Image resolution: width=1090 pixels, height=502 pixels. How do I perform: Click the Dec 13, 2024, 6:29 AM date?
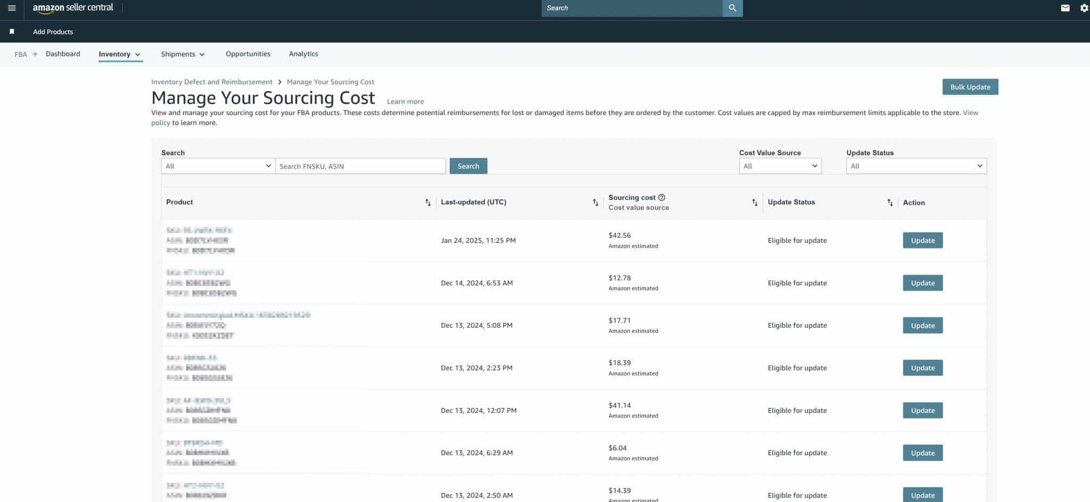pos(477,453)
